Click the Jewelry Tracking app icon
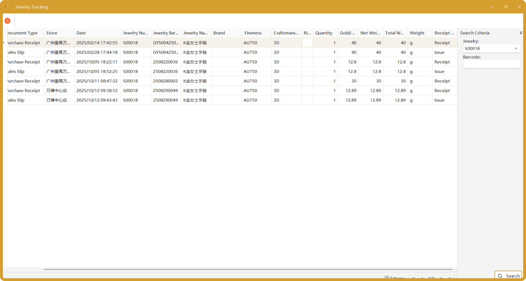The image size is (526, 281). tap(7, 7)
